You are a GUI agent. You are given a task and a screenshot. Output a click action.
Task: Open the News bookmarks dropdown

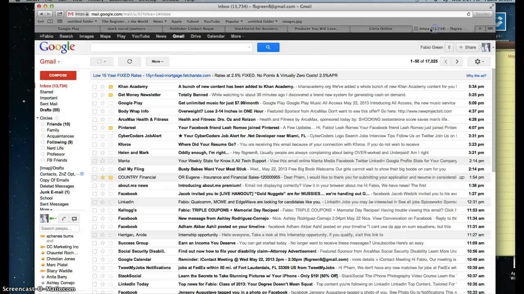click(x=160, y=21)
